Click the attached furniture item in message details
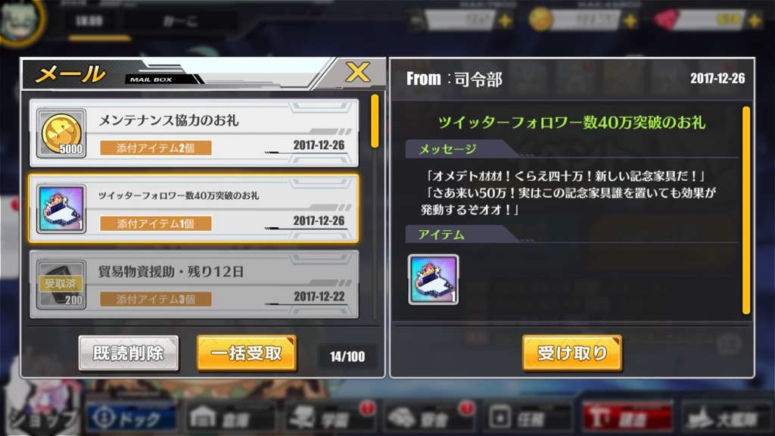 [x=434, y=279]
